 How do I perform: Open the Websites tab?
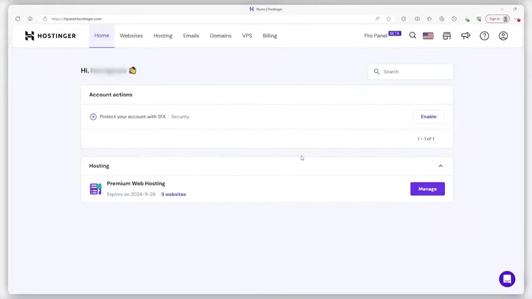[131, 36]
